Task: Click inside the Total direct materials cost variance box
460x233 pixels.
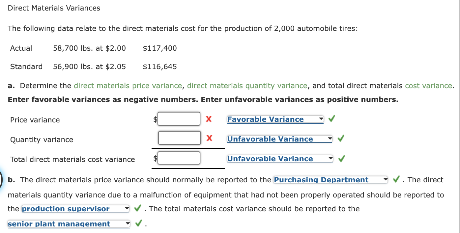Action: pyautogui.click(x=179, y=158)
